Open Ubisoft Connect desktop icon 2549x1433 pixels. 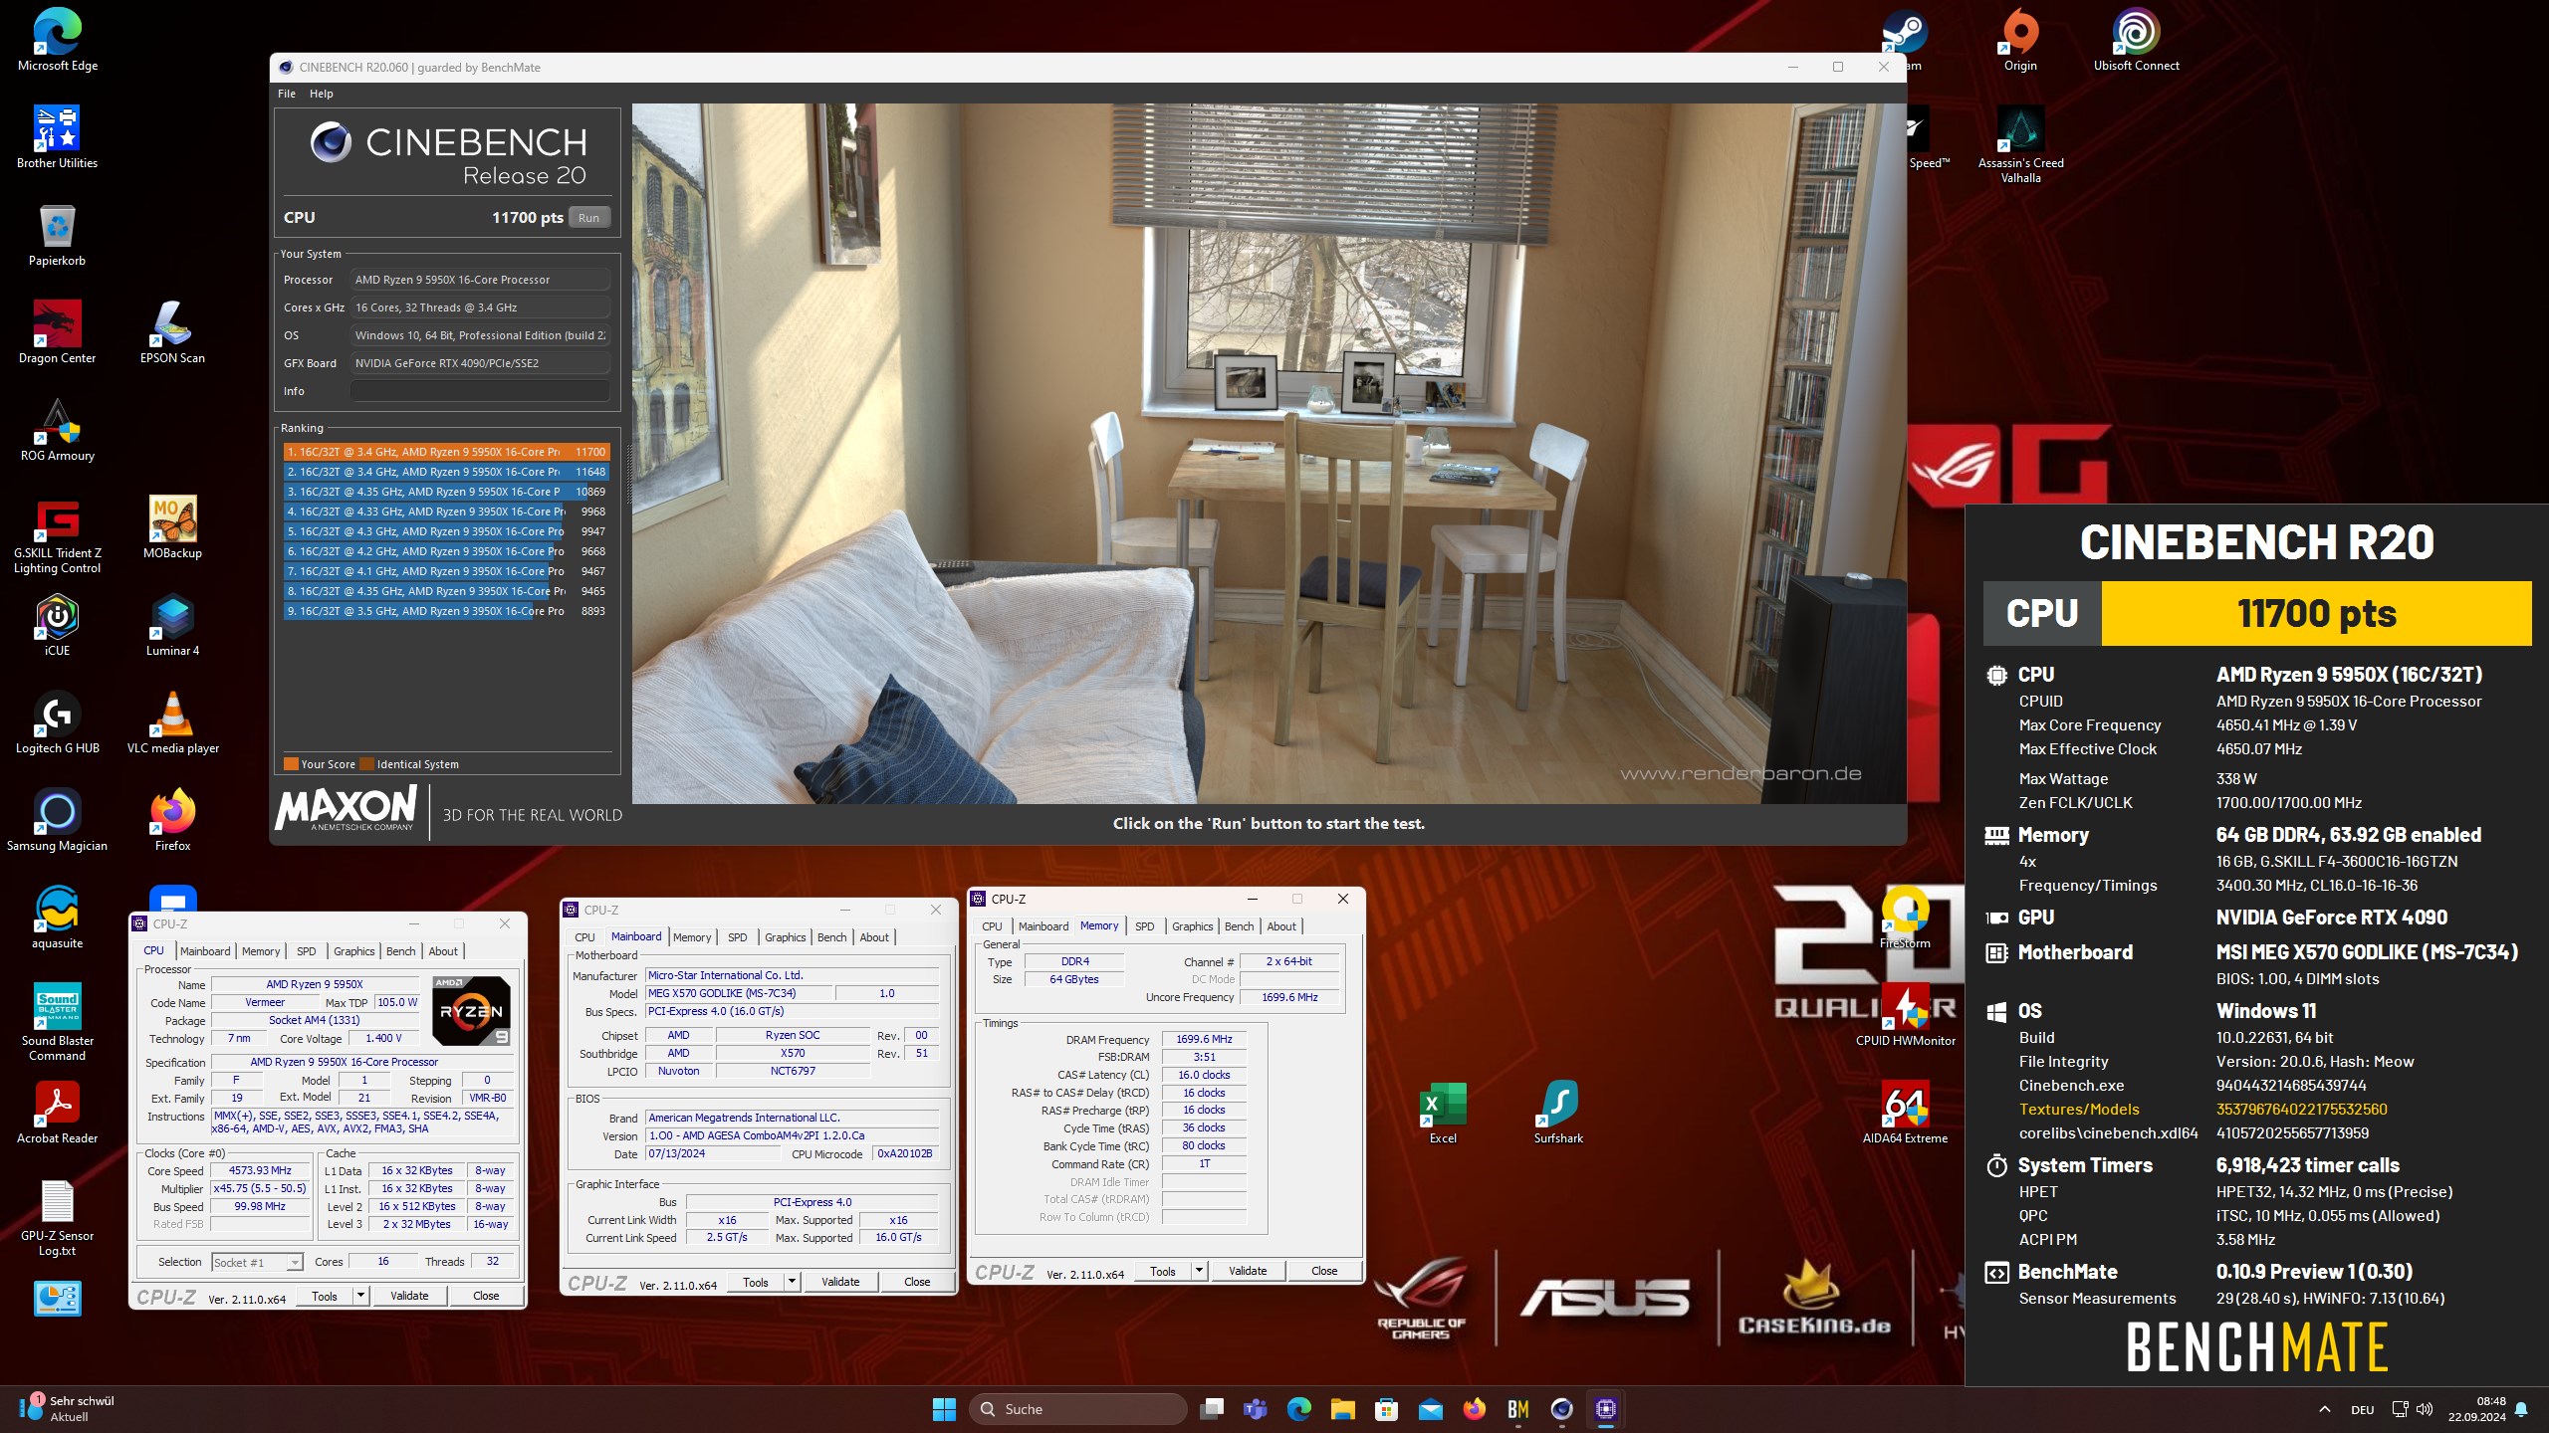[x=2136, y=41]
